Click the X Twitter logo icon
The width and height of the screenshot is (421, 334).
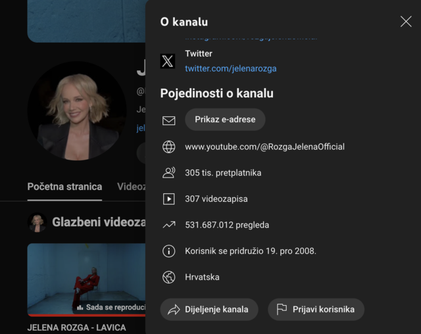pyautogui.click(x=168, y=61)
